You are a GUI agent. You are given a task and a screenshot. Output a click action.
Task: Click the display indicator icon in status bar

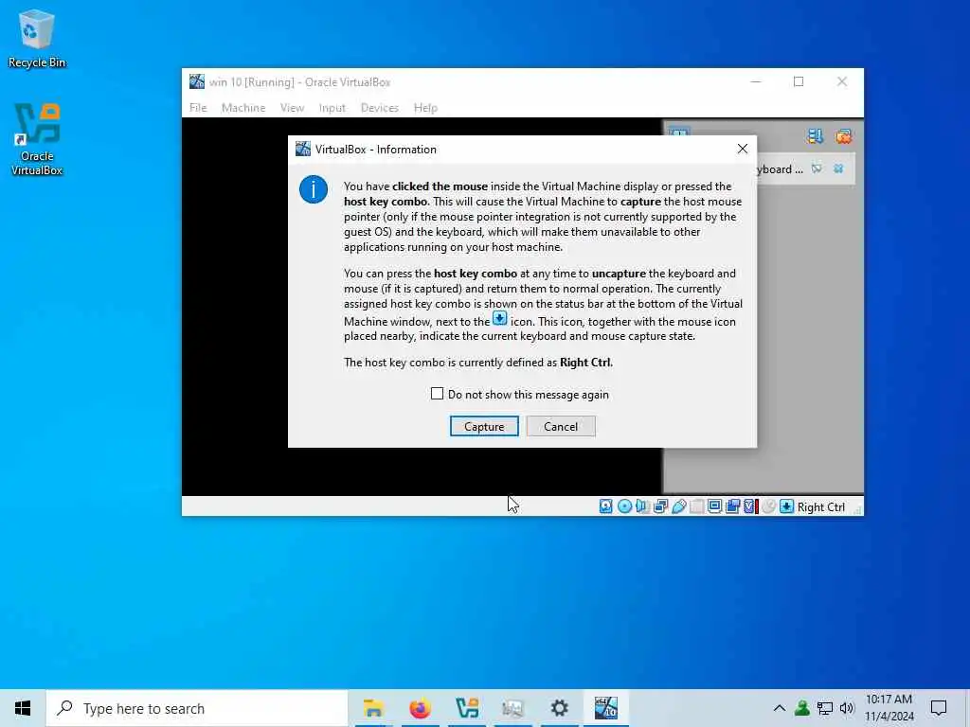[x=714, y=506]
